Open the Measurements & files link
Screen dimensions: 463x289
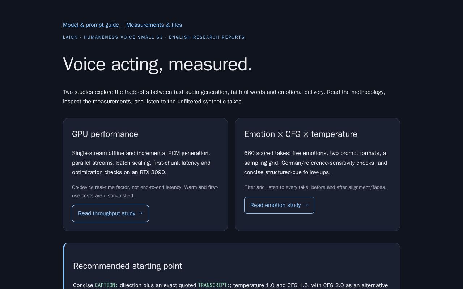[x=154, y=25]
